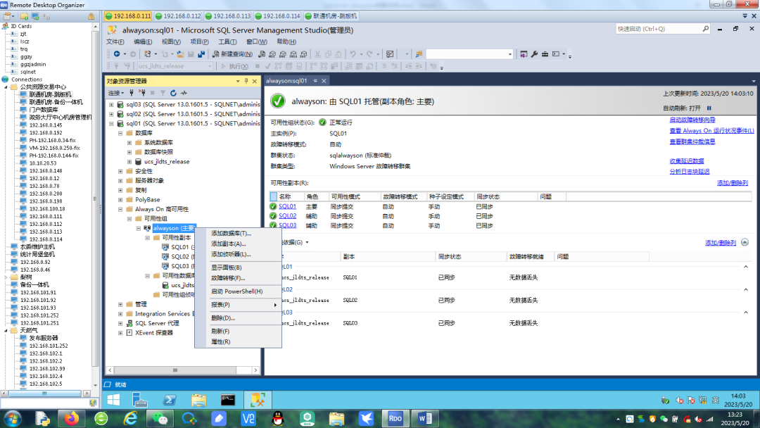Click Object Explorer connect plug icon
Image resolution: width=760 pixels, height=428 pixels.
[132, 93]
